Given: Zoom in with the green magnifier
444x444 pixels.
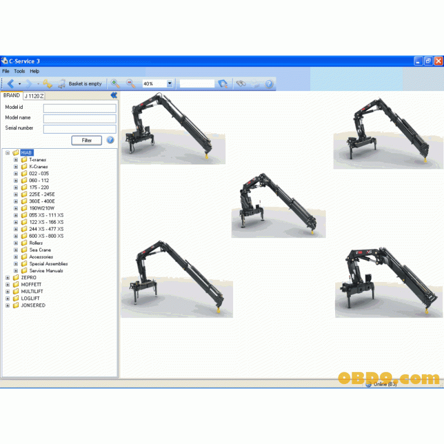Looking at the screenshot, I should click(x=115, y=84).
